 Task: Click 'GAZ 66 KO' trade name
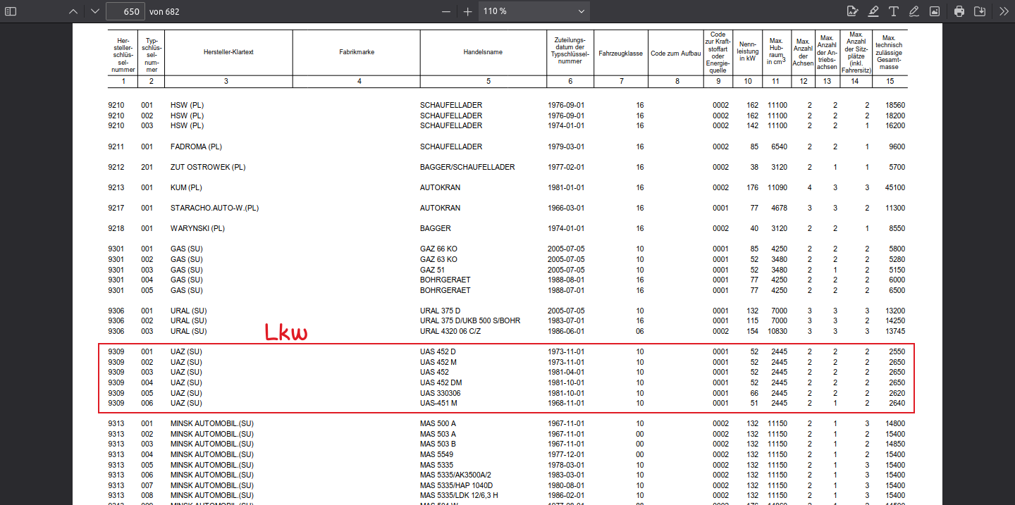click(x=438, y=249)
